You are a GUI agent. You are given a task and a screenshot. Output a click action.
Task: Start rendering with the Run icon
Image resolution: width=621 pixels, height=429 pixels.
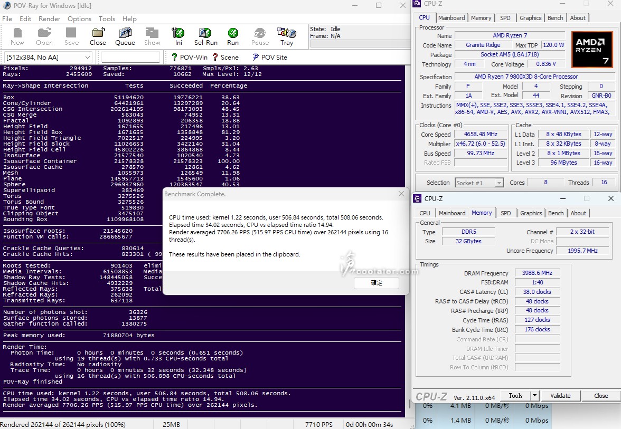233,37
